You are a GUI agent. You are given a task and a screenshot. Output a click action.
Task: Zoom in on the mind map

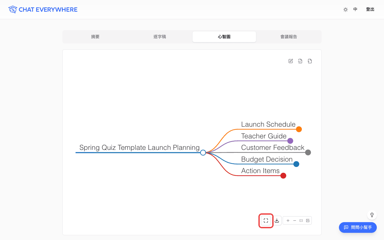pyautogui.click(x=288, y=221)
